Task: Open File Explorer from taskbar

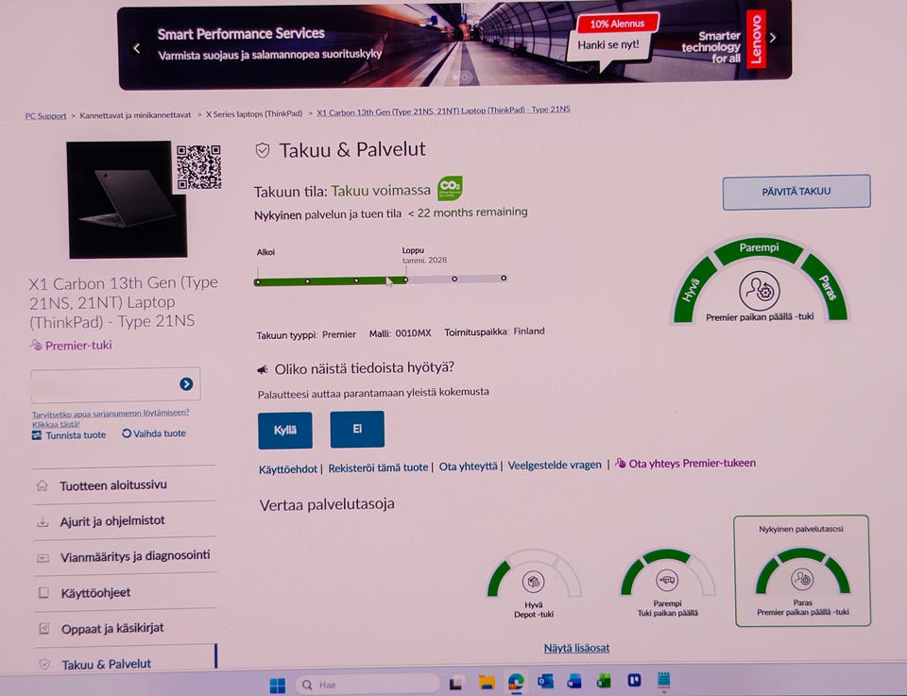Action: pyautogui.click(x=487, y=683)
